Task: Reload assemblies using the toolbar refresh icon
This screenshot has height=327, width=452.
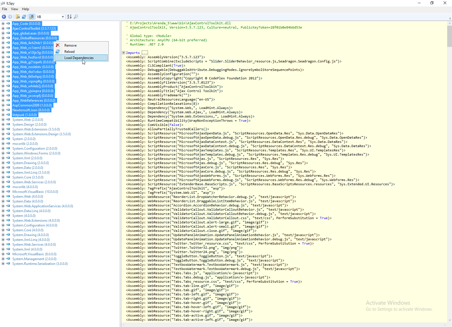Action: (24, 17)
